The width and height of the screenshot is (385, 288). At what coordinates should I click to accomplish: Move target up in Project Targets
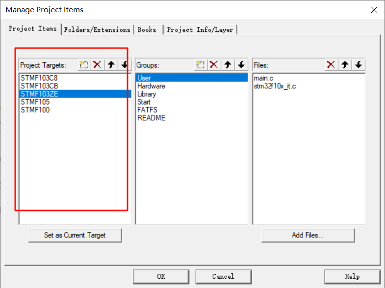[x=111, y=65]
